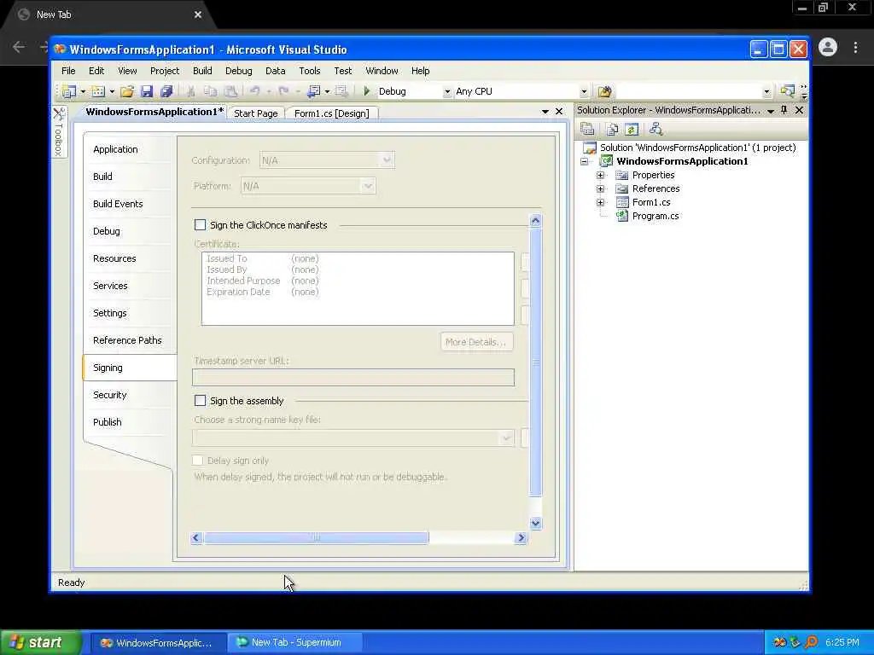Open the Test menu

[x=343, y=71]
